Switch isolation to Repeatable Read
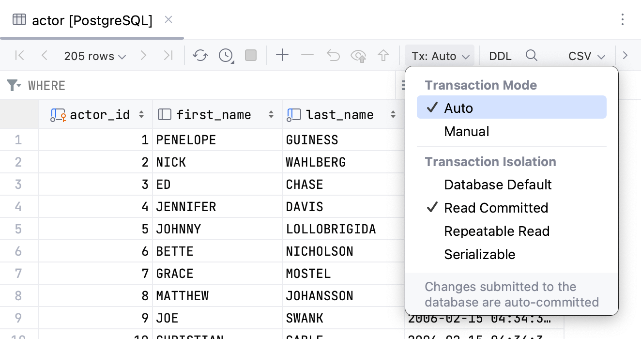 pyautogui.click(x=497, y=231)
